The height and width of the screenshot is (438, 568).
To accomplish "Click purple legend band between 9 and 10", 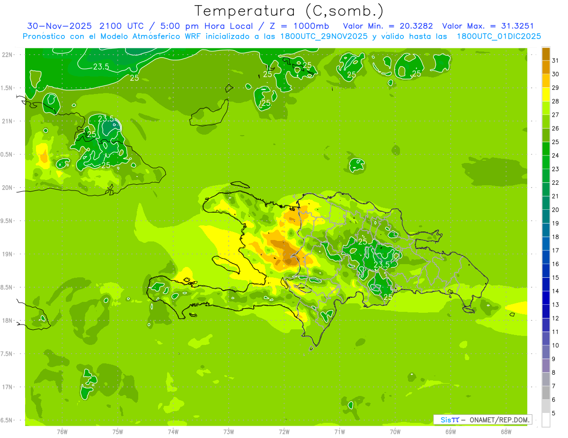I will pos(546,352).
